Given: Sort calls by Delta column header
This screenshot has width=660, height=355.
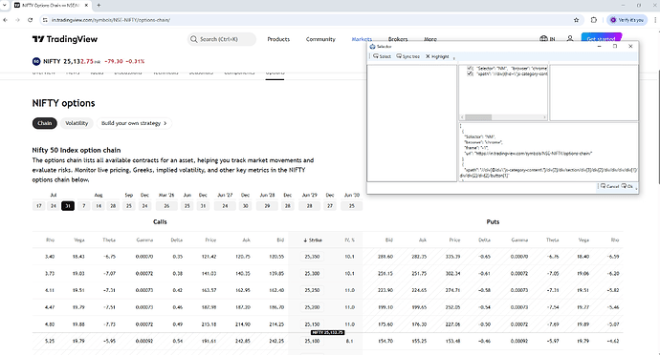Looking at the screenshot, I should coord(177,240).
